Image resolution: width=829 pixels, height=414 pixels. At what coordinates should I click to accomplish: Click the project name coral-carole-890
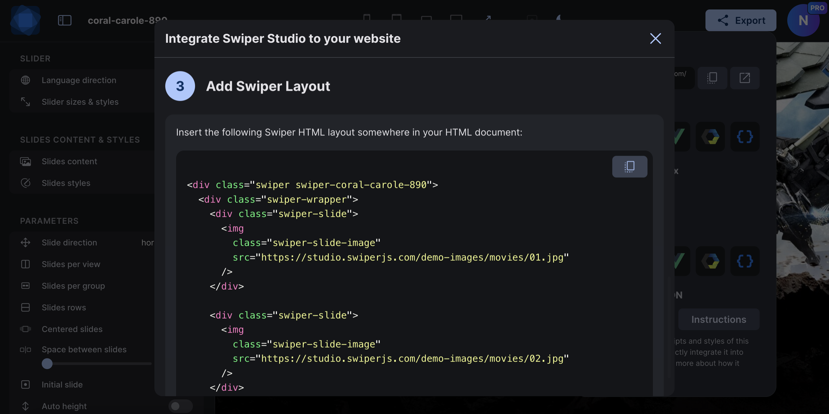[x=127, y=20]
